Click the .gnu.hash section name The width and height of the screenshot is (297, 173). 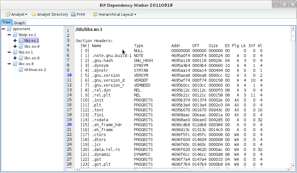coord(102,61)
